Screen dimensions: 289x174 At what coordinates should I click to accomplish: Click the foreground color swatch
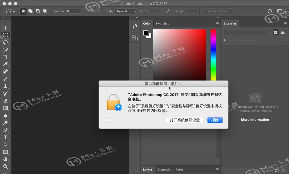[146, 33]
